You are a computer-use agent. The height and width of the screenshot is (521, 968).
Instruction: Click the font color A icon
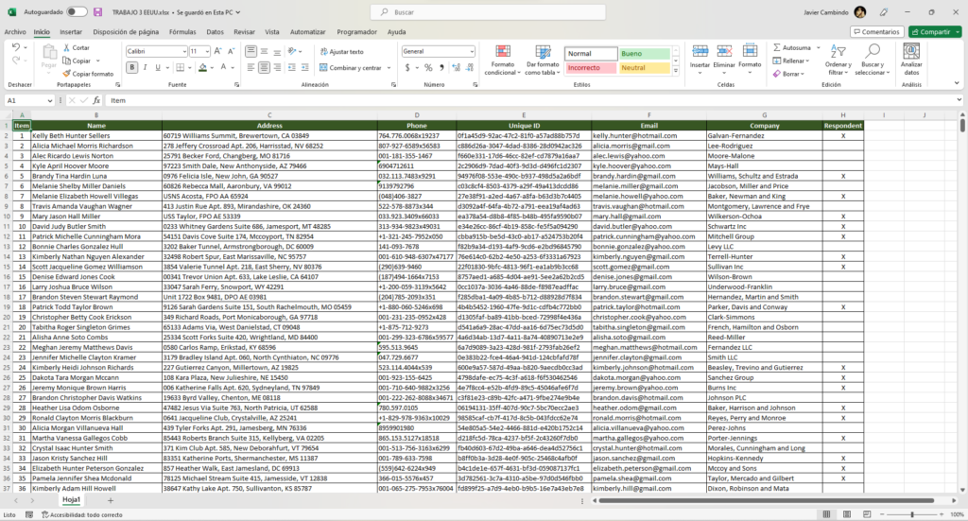click(223, 67)
